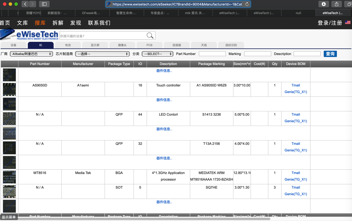This screenshot has height=221, width=352.
Task: Click the 显示菜单 button
Action: click(x=9, y=217)
